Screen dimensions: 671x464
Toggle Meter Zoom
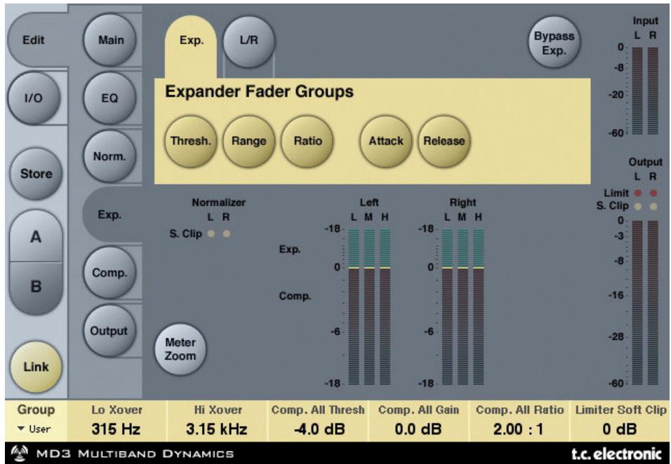pyautogui.click(x=180, y=349)
